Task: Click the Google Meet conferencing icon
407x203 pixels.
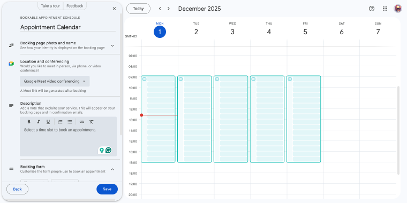Action: click(x=11, y=64)
